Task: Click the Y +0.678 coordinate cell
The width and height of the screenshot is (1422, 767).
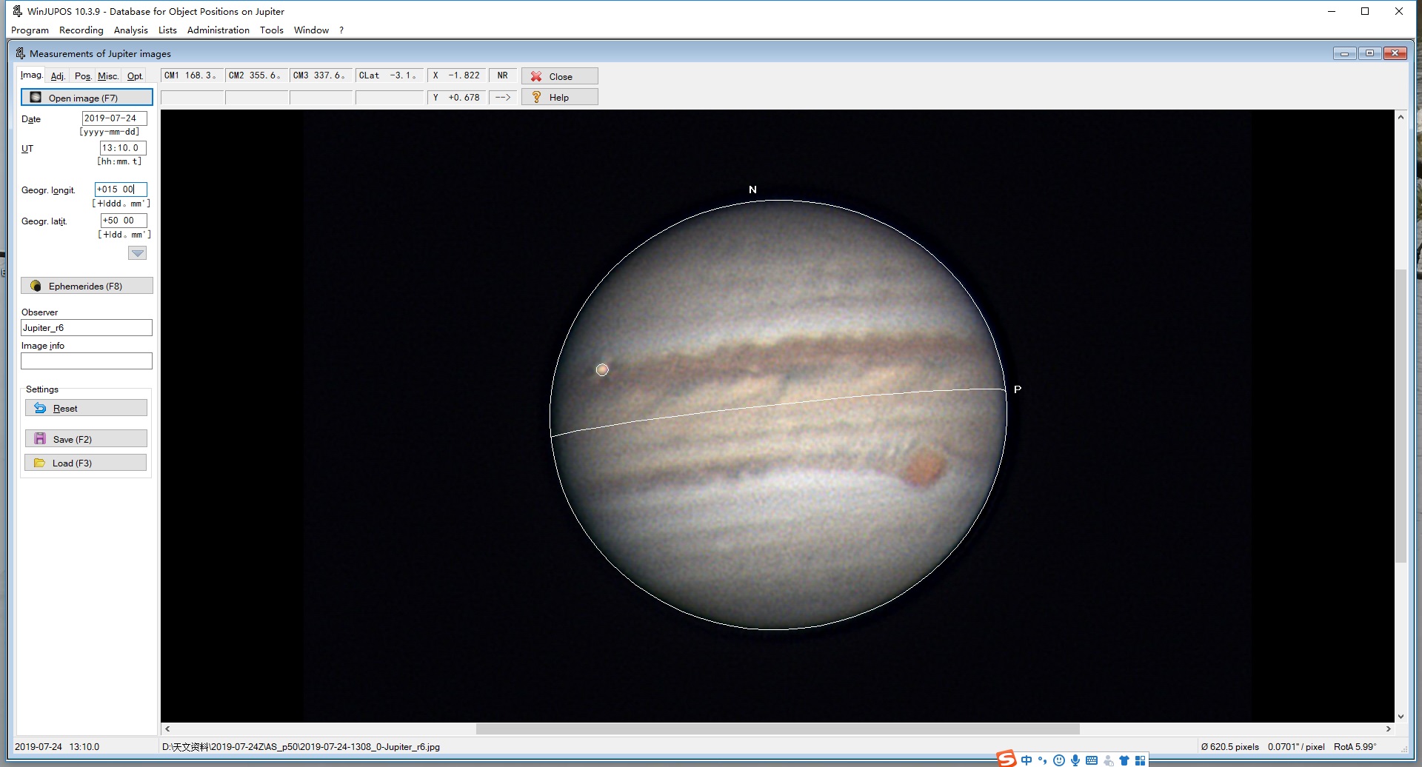Action: tap(457, 97)
